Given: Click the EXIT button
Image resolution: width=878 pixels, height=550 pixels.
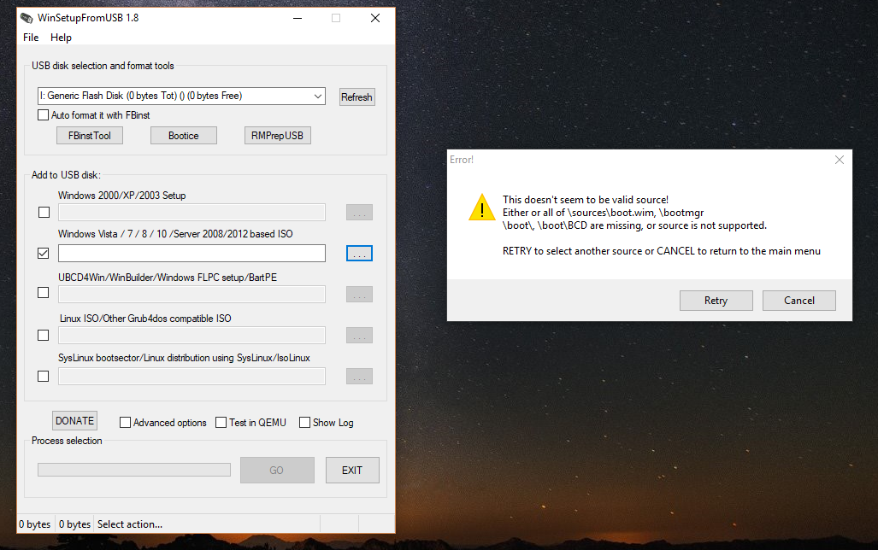Looking at the screenshot, I should point(352,470).
